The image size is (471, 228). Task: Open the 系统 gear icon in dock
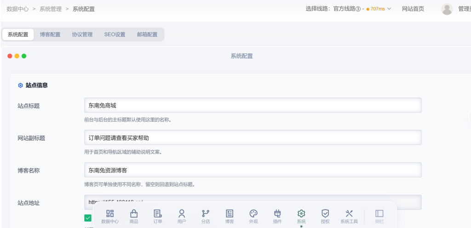(x=301, y=217)
